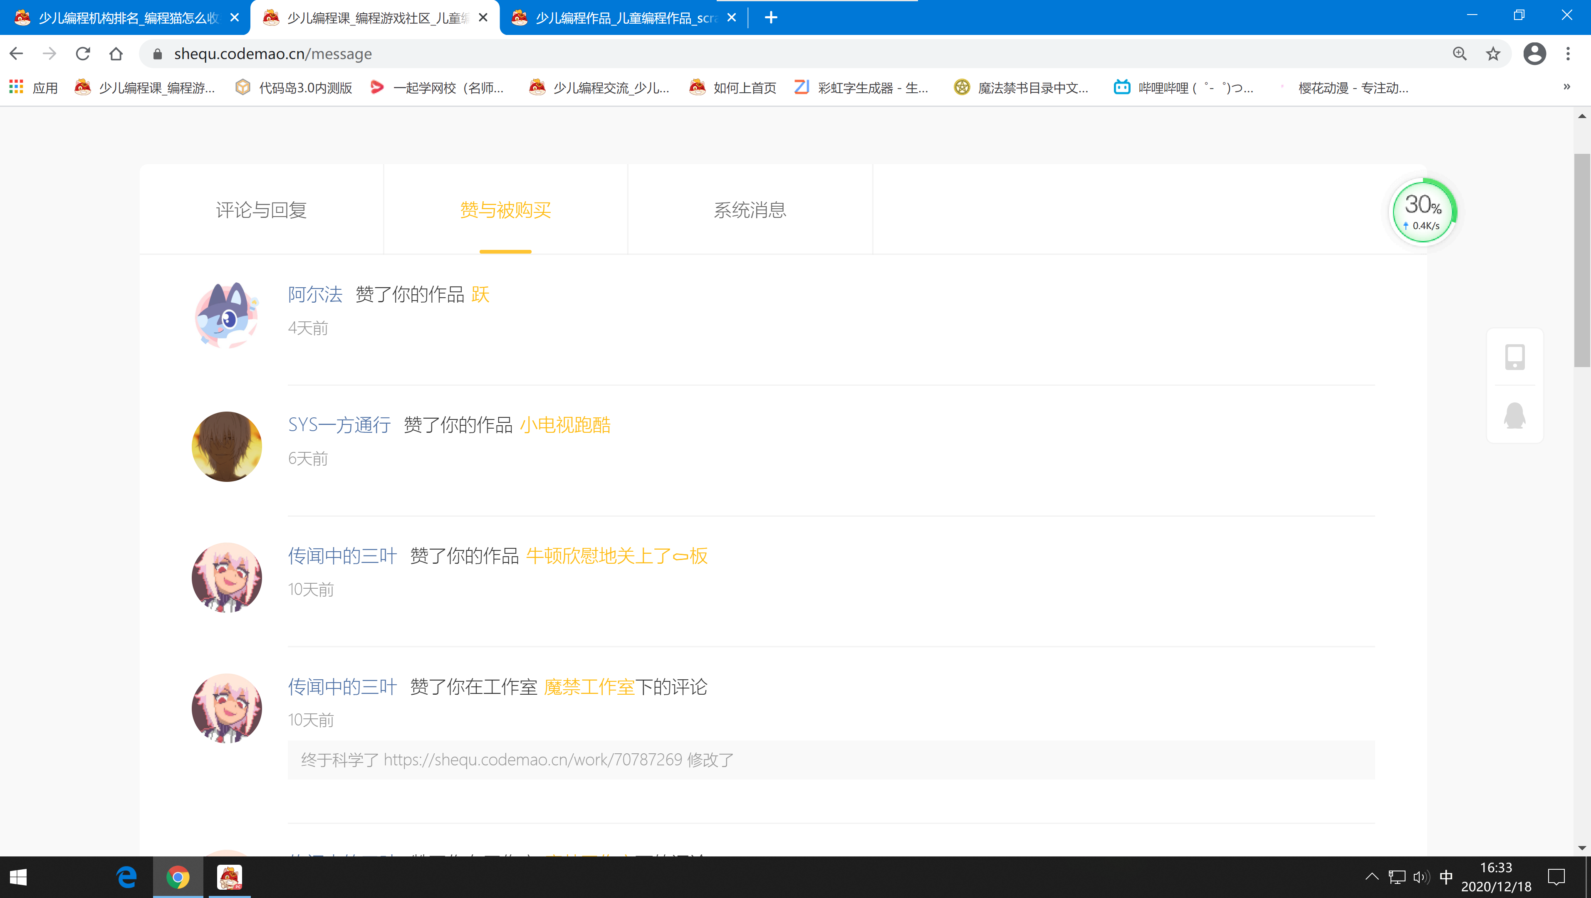Click the browser forward arrow
The image size is (1591, 898).
coord(49,54)
